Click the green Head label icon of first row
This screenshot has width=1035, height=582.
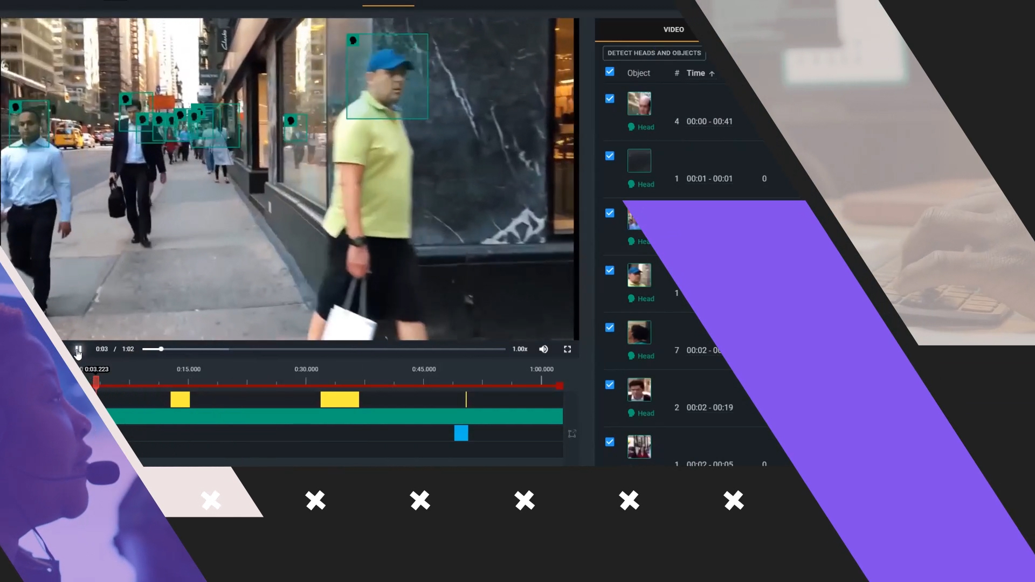(x=631, y=127)
